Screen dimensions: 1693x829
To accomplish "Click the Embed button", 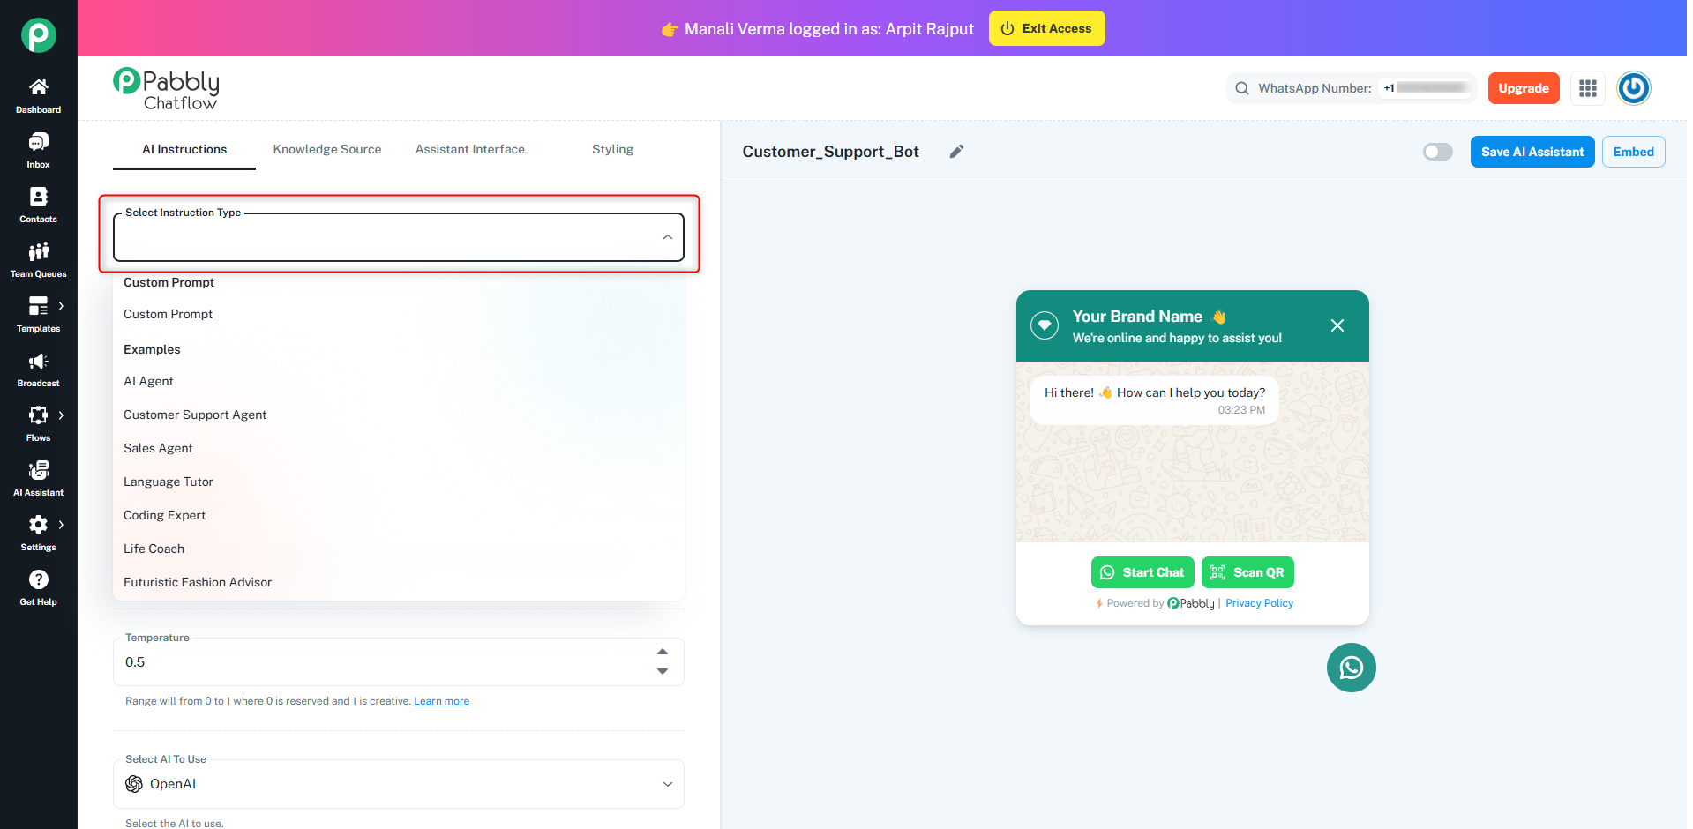I will (1633, 152).
